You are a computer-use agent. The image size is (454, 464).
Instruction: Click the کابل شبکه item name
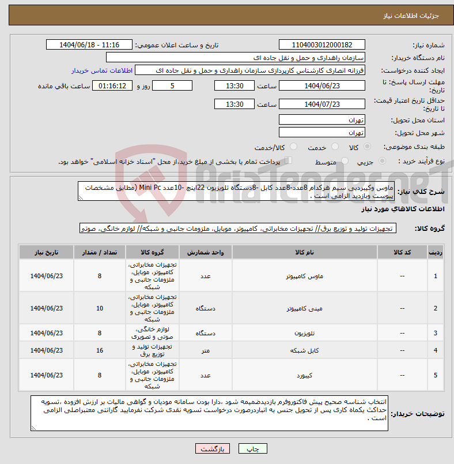(305, 350)
